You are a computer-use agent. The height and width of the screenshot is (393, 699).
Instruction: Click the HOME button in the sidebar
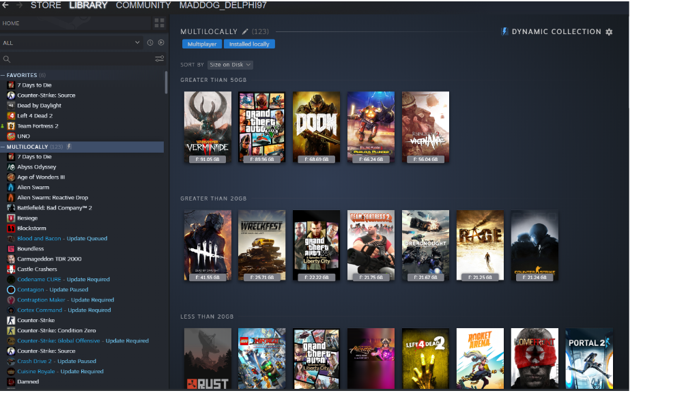(x=11, y=23)
